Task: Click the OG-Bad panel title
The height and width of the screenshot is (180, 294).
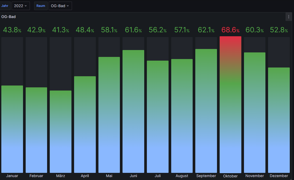Action: click(8, 17)
